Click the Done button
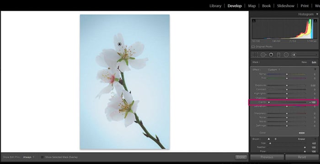This screenshot has width=320, height=164. [x=241, y=157]
